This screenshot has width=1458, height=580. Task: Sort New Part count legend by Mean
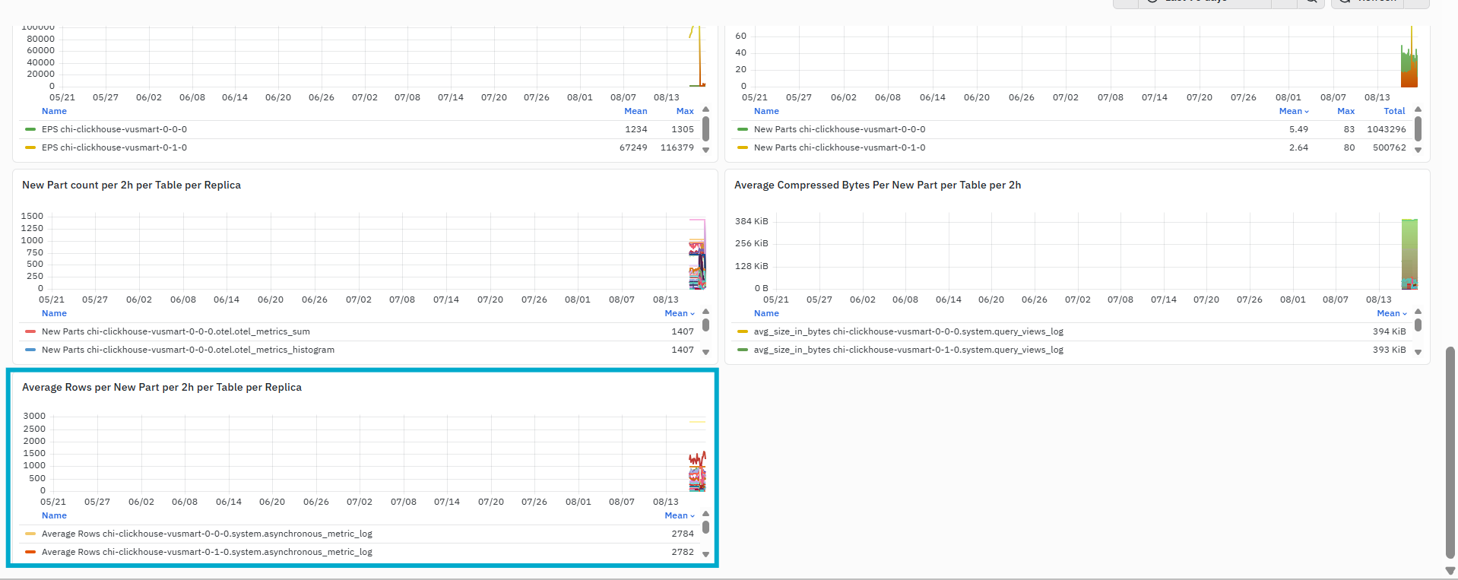point(679,313)
